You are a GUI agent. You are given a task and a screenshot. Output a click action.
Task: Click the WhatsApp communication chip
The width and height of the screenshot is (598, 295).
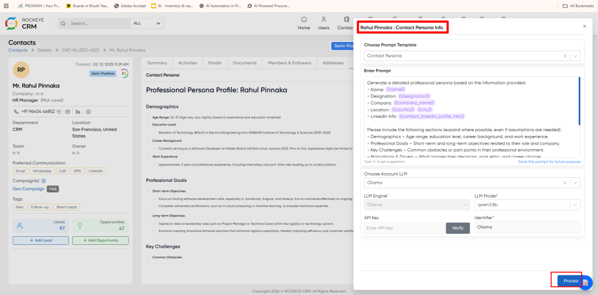[x=42, y=171]
